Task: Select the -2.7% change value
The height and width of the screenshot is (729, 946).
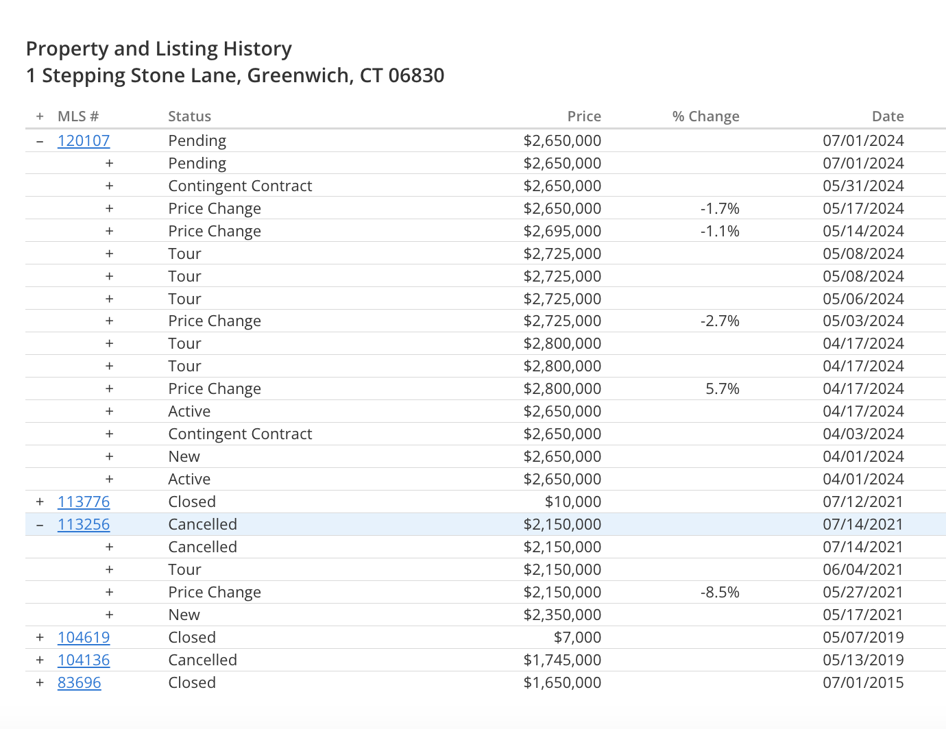Action: pyautogui.click(x=720, y=321)
